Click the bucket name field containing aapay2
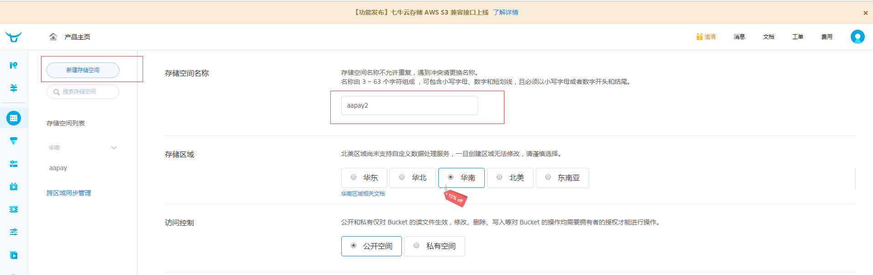The height and width of the screenshot is (275, 873). point(409,105)
